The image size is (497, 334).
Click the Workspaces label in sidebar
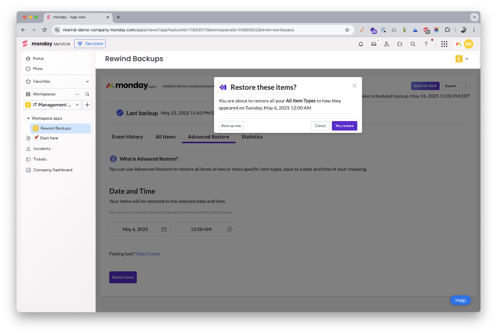(44, 94)
